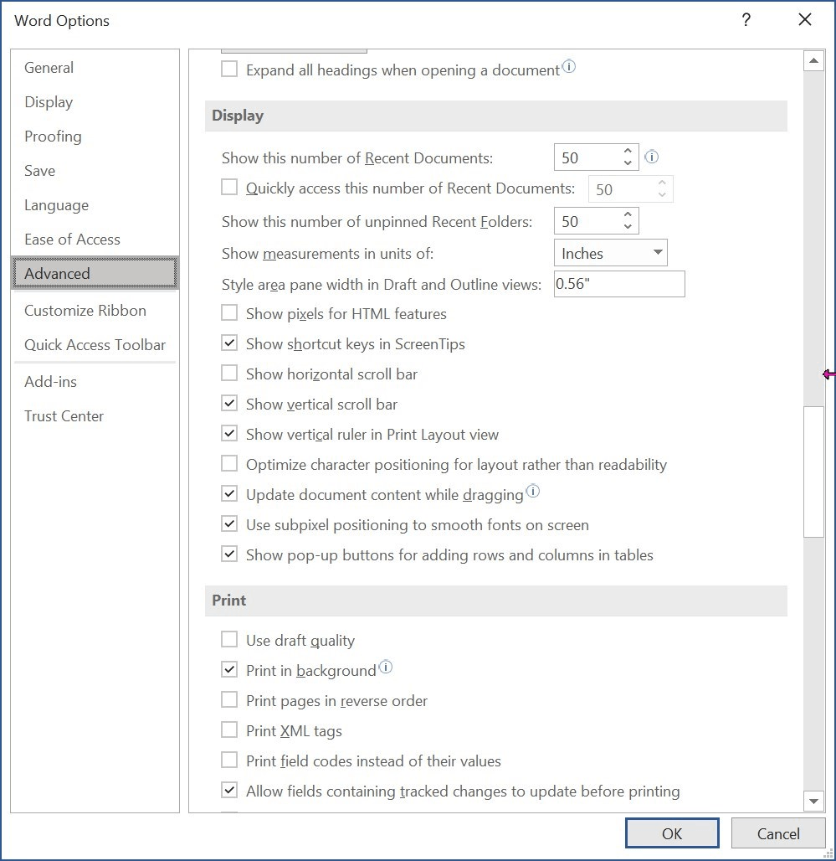The image size is (836, 861).
Task: Disable Update document content while dragging
Action: tap(229, 494)
